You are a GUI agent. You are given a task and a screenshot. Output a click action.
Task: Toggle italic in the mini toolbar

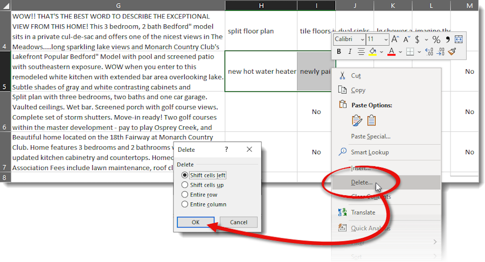[350, 52]
